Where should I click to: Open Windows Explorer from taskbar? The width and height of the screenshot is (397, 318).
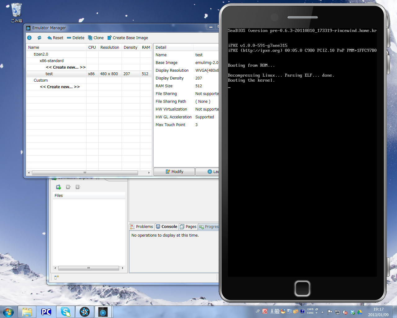coord(27,312)
